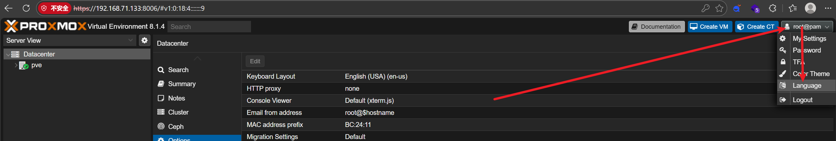The width and height of the screenshot is (836, 141).
Task: Click the favorite star icon in address bar
Action: (x=719, y=8)
